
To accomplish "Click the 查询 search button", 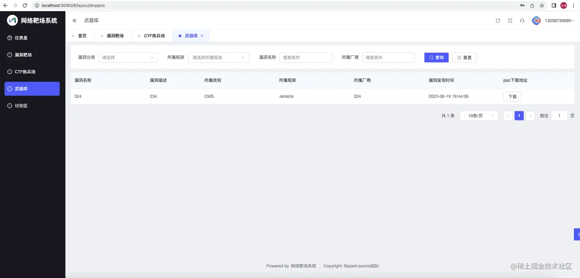I will click(436, 57).
